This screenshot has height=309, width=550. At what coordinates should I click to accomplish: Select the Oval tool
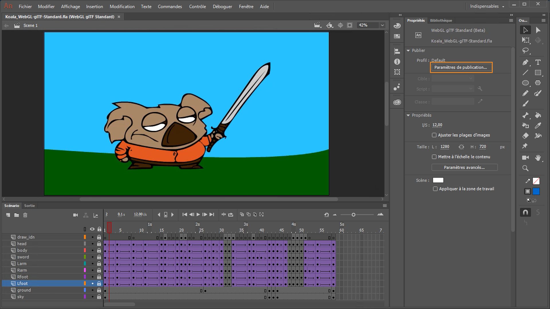(x=525, y=83)
